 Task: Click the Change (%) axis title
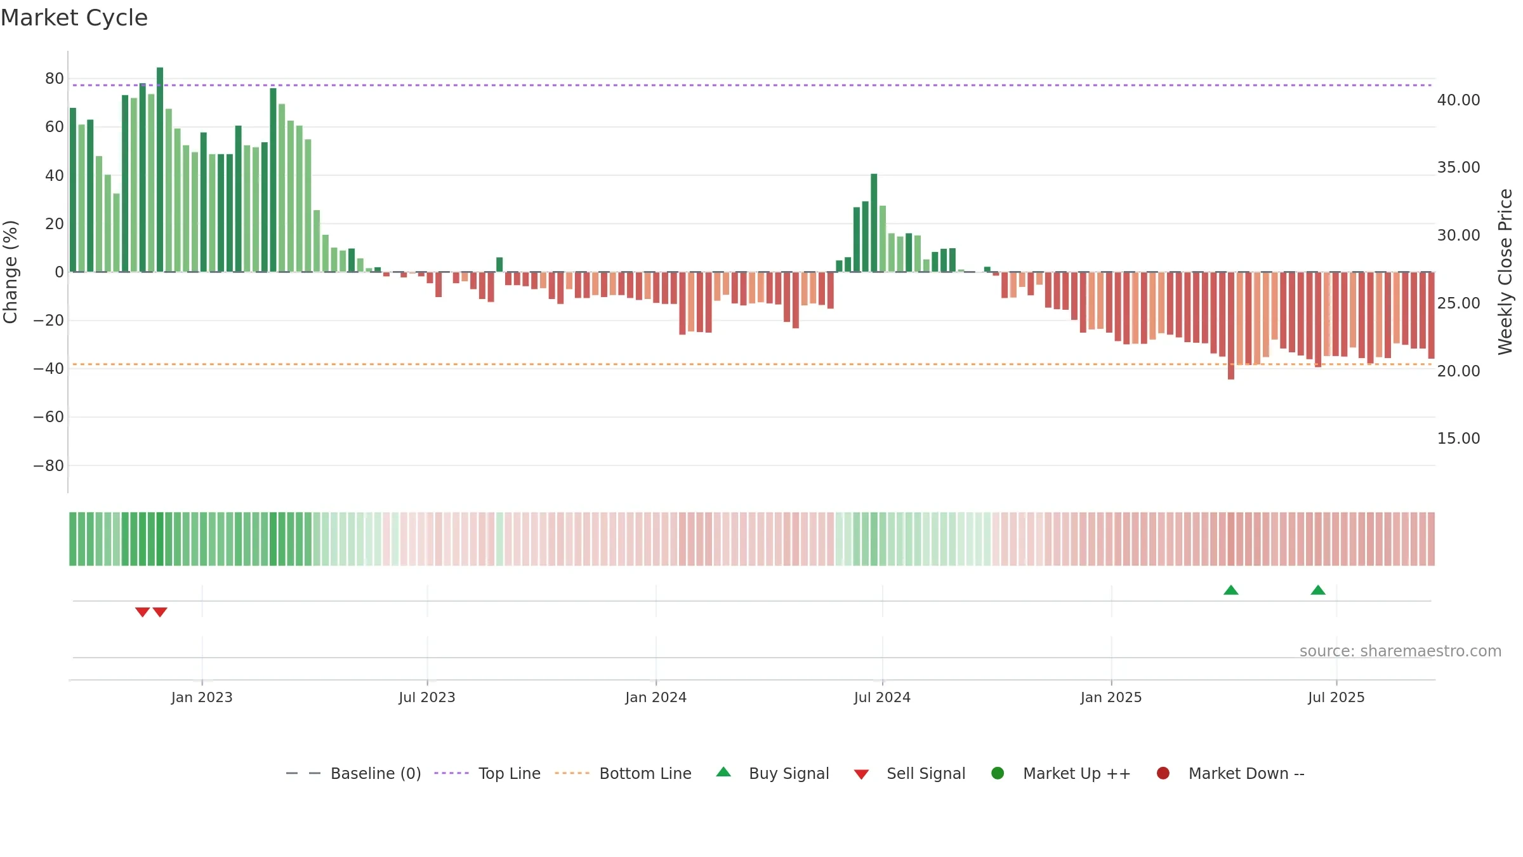point(10,272)
